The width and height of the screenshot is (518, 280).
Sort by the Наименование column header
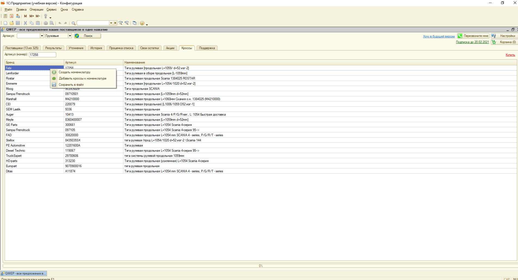(320, 62)
